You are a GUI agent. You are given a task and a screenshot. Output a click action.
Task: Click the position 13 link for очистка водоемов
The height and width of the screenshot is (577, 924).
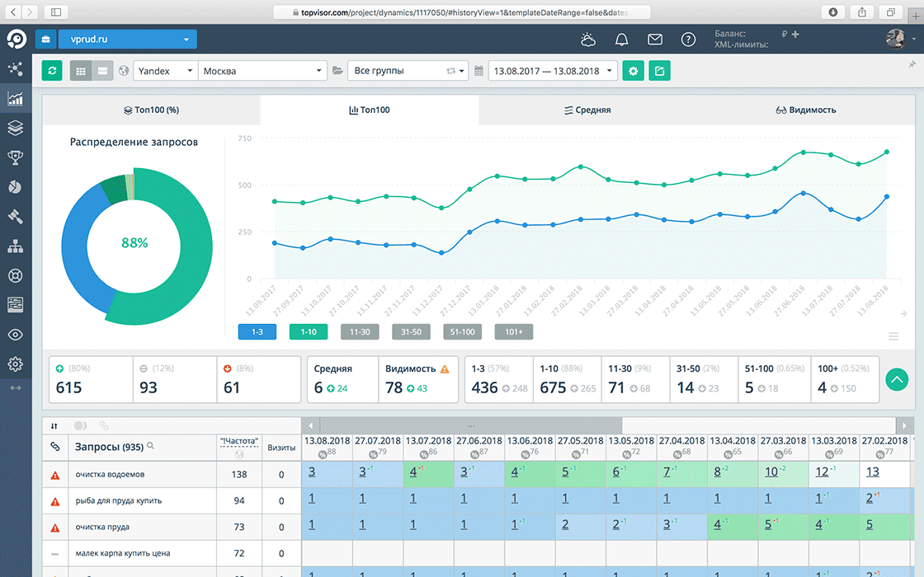[873, 472]
